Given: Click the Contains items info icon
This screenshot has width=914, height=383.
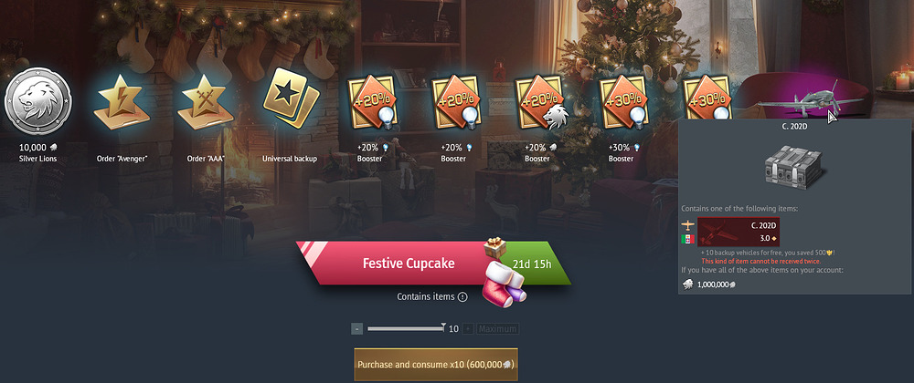Looking at the screenshot, I should point(462,297).
